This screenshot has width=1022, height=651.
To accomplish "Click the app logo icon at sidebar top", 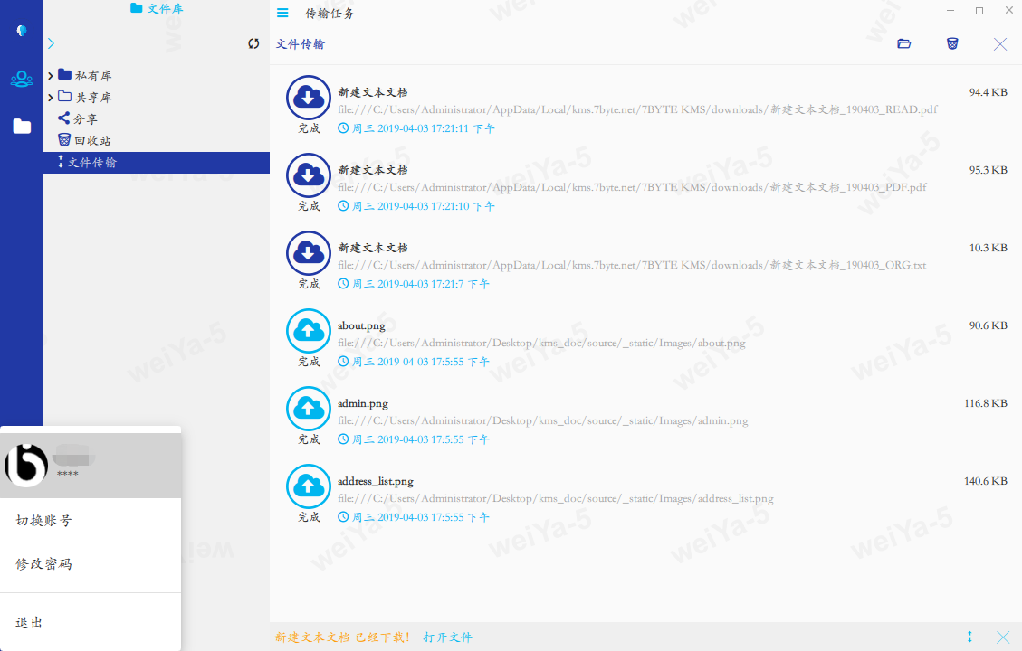I will (x=22, y=31).
